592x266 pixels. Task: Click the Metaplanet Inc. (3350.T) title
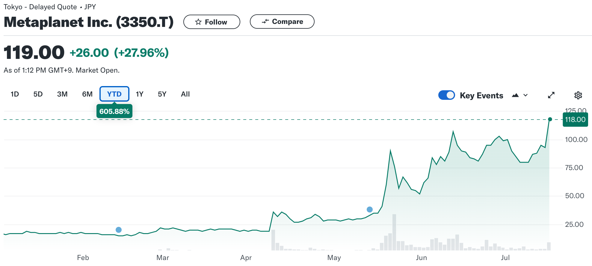(89, 22)
